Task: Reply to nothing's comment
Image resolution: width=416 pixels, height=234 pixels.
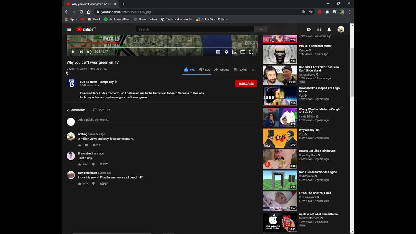Action: [x=97, y=145]
